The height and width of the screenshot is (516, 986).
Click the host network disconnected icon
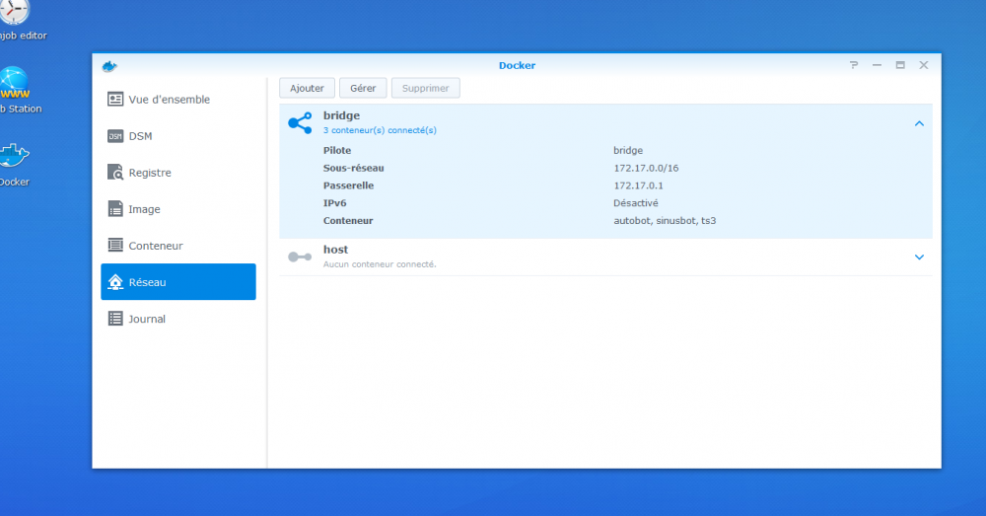(x=300, y=257)
